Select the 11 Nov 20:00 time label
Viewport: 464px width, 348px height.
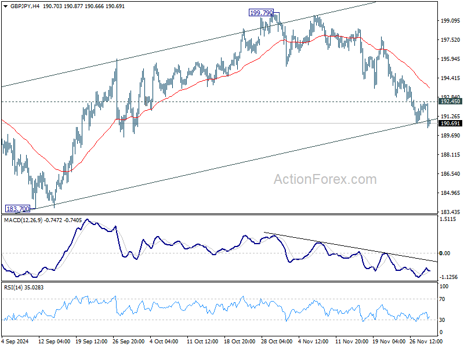(x=351, y=342)
